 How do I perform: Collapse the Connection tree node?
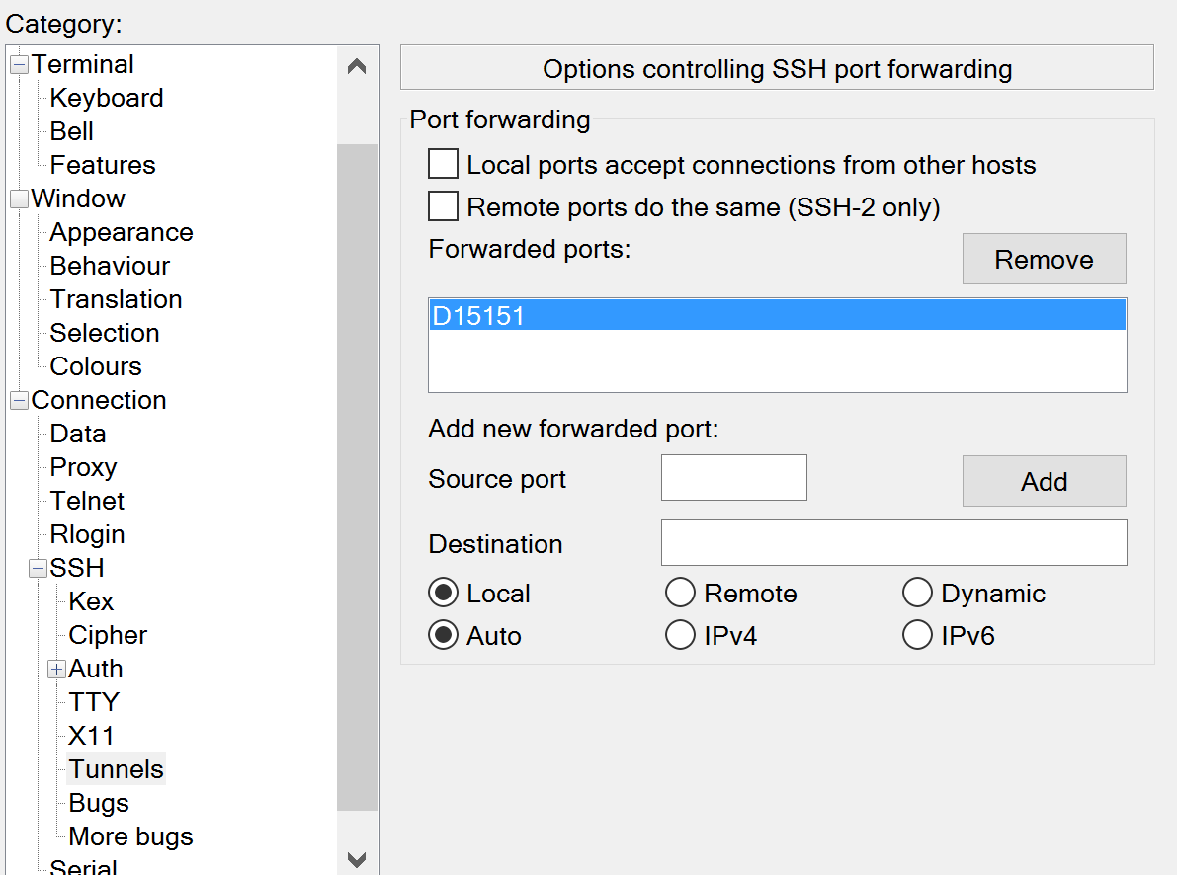click(19, 401)
